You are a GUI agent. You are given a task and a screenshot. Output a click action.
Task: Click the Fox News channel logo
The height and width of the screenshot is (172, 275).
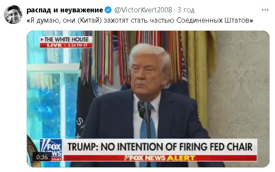click(51, 150)
